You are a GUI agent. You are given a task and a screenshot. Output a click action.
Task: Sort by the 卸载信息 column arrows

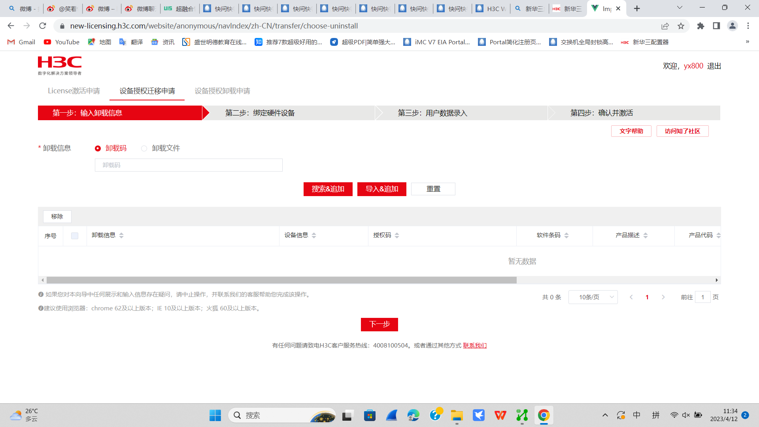[x=121, y=235]
